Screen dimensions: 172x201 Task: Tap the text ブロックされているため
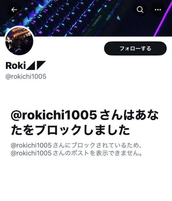(105, 145)
